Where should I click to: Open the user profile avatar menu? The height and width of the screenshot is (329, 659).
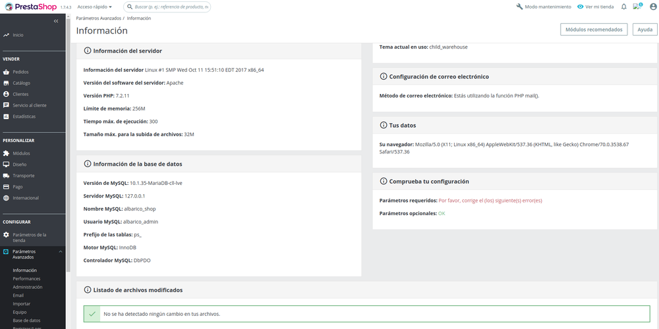click(637, 7)
